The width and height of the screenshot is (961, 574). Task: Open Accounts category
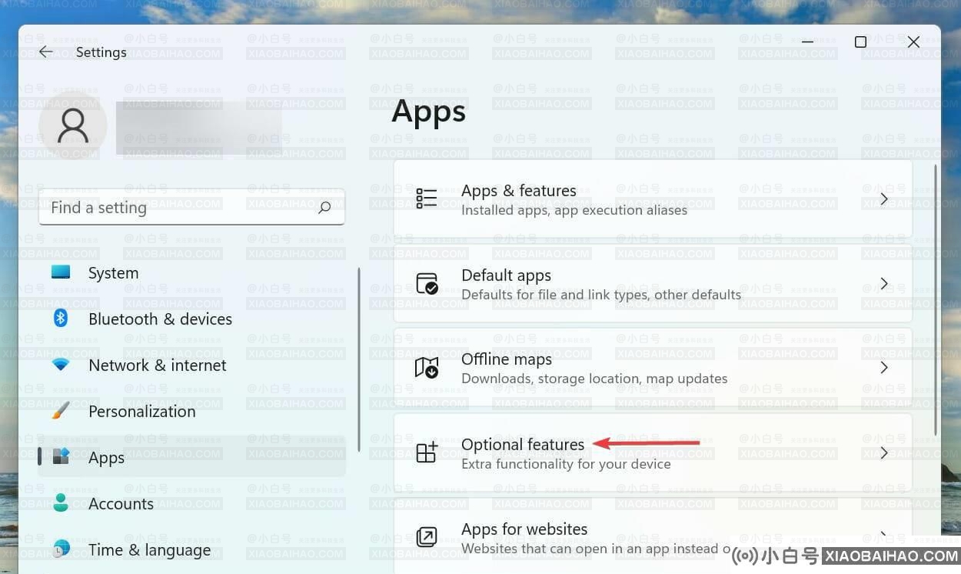click(191, 503)
